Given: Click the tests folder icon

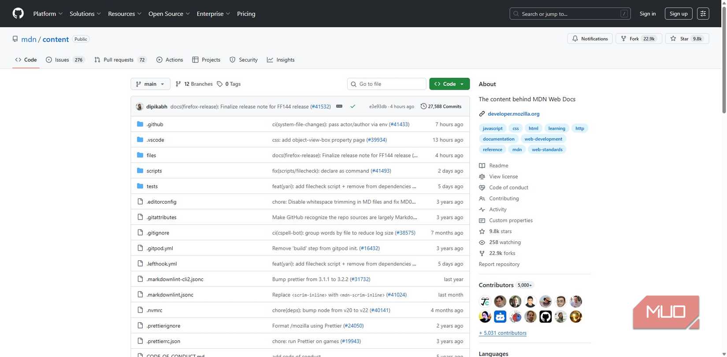Looking at the screenshot, I should (x=140, y=186).
